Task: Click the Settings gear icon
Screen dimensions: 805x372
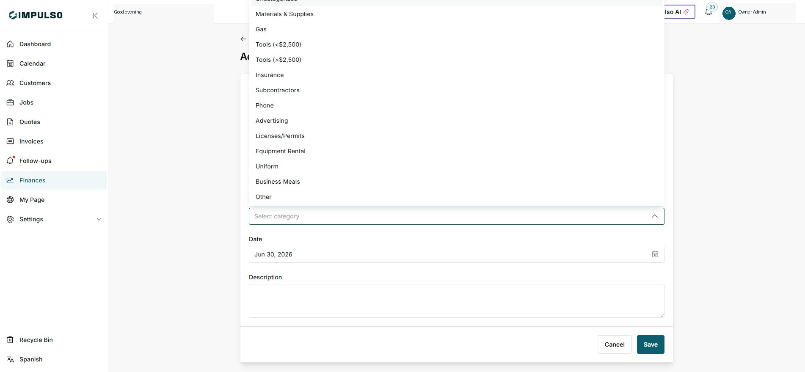Action: coord(10,219)
